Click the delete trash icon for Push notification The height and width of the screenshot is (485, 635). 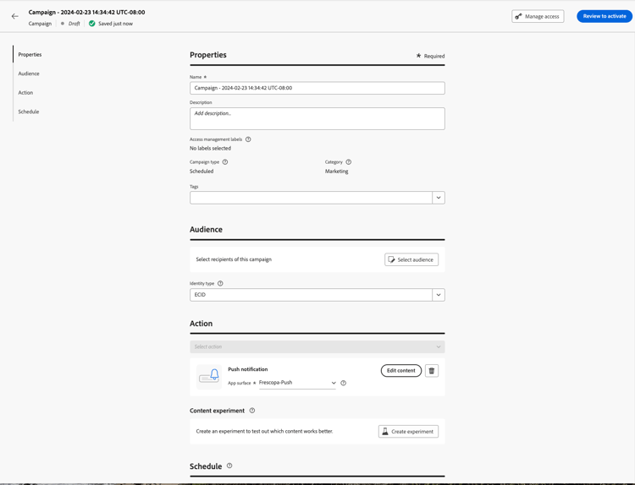431,371
